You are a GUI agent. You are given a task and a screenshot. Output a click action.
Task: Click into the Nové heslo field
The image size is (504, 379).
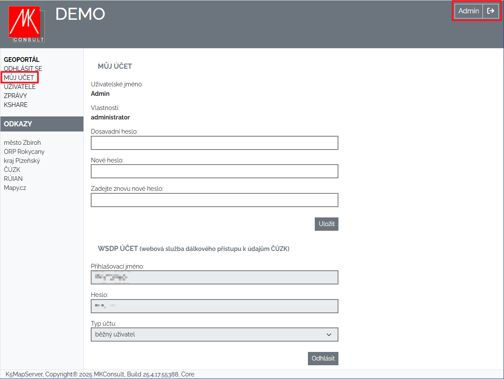(x=214, y=171)
